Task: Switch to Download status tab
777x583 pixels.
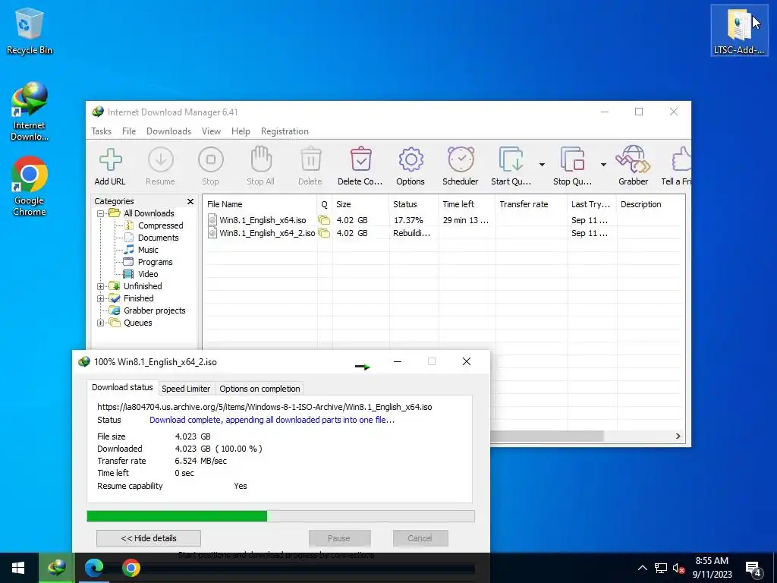Action: 122,387
